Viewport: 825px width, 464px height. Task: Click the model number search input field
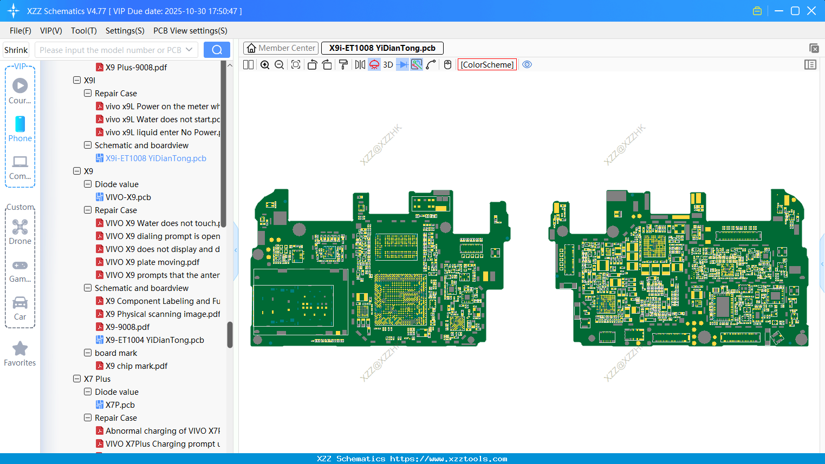pos(110,50)
